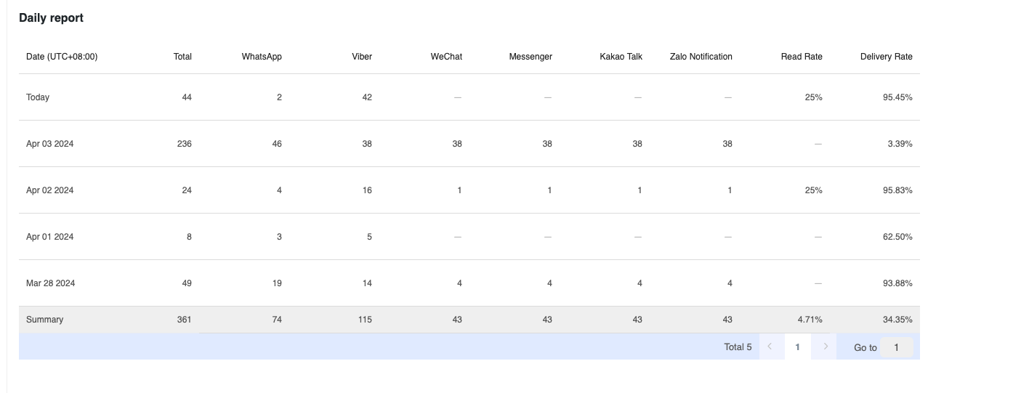Click the Messenger column header
Viewport: 1029px width, 393px height.
(530, 57)
